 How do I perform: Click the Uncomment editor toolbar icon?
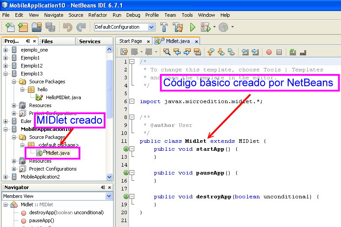point(303,52)
